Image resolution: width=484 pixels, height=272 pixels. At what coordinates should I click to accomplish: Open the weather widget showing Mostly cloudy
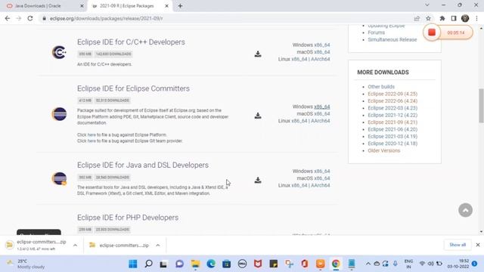[26, 264]
